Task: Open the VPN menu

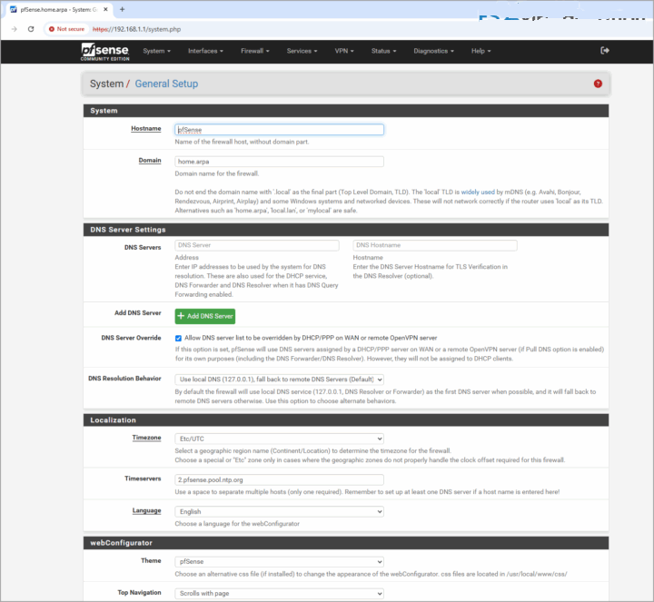Action: (x=344, y=51)
